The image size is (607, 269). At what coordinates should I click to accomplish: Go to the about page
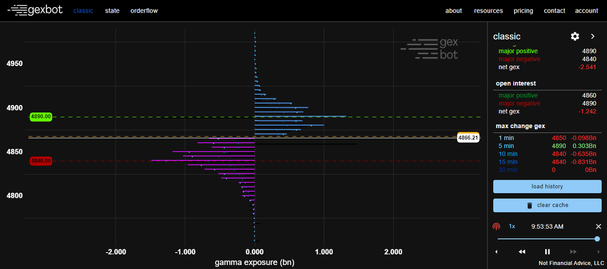454,11
